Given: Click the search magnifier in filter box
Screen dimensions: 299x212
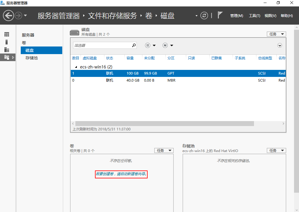Looking at the screenshot, I should 134,45.
